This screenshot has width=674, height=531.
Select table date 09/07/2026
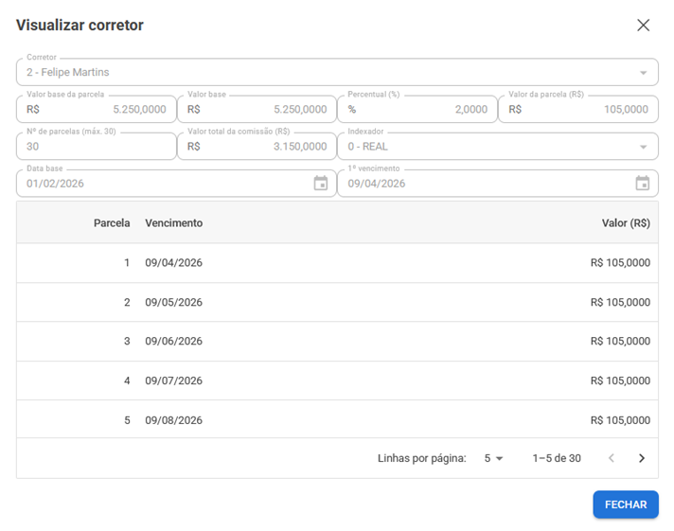[x=173, y=381]
